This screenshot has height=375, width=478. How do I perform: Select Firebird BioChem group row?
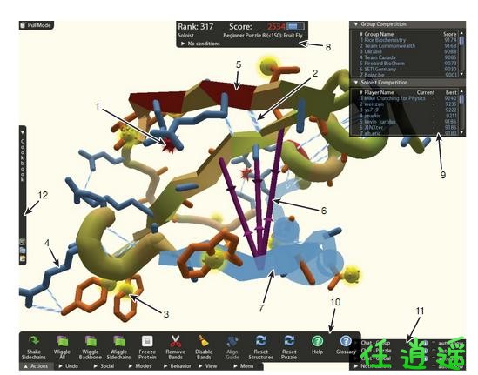pos(407,64)
